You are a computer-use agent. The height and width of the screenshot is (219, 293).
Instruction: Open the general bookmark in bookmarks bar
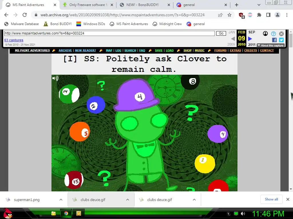pos(196,24)
